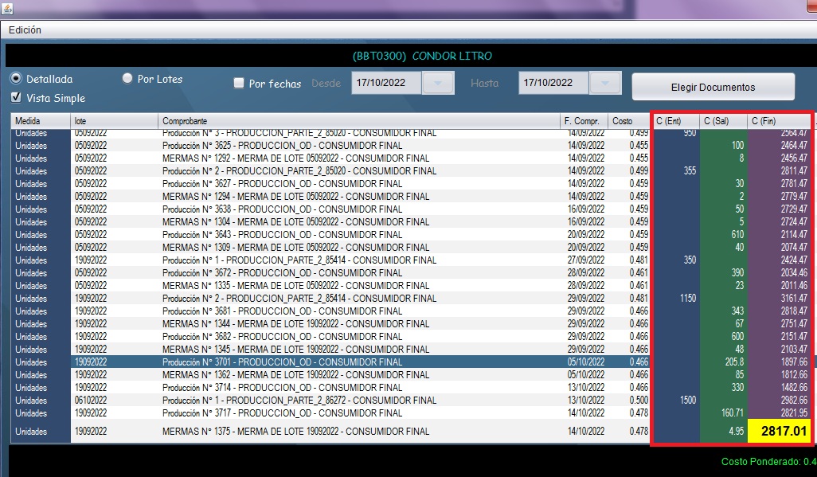Enable the Por fechas checkbox
Image resolution: width=817 pixels, height=477 pixels.
tap(239, 84)
